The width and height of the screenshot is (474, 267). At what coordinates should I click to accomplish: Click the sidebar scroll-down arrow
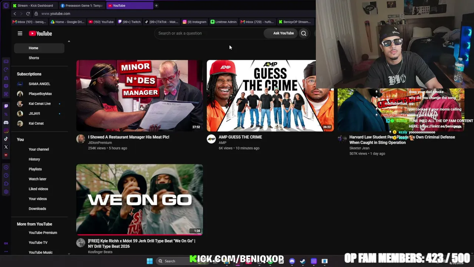[x=69, y=254]
